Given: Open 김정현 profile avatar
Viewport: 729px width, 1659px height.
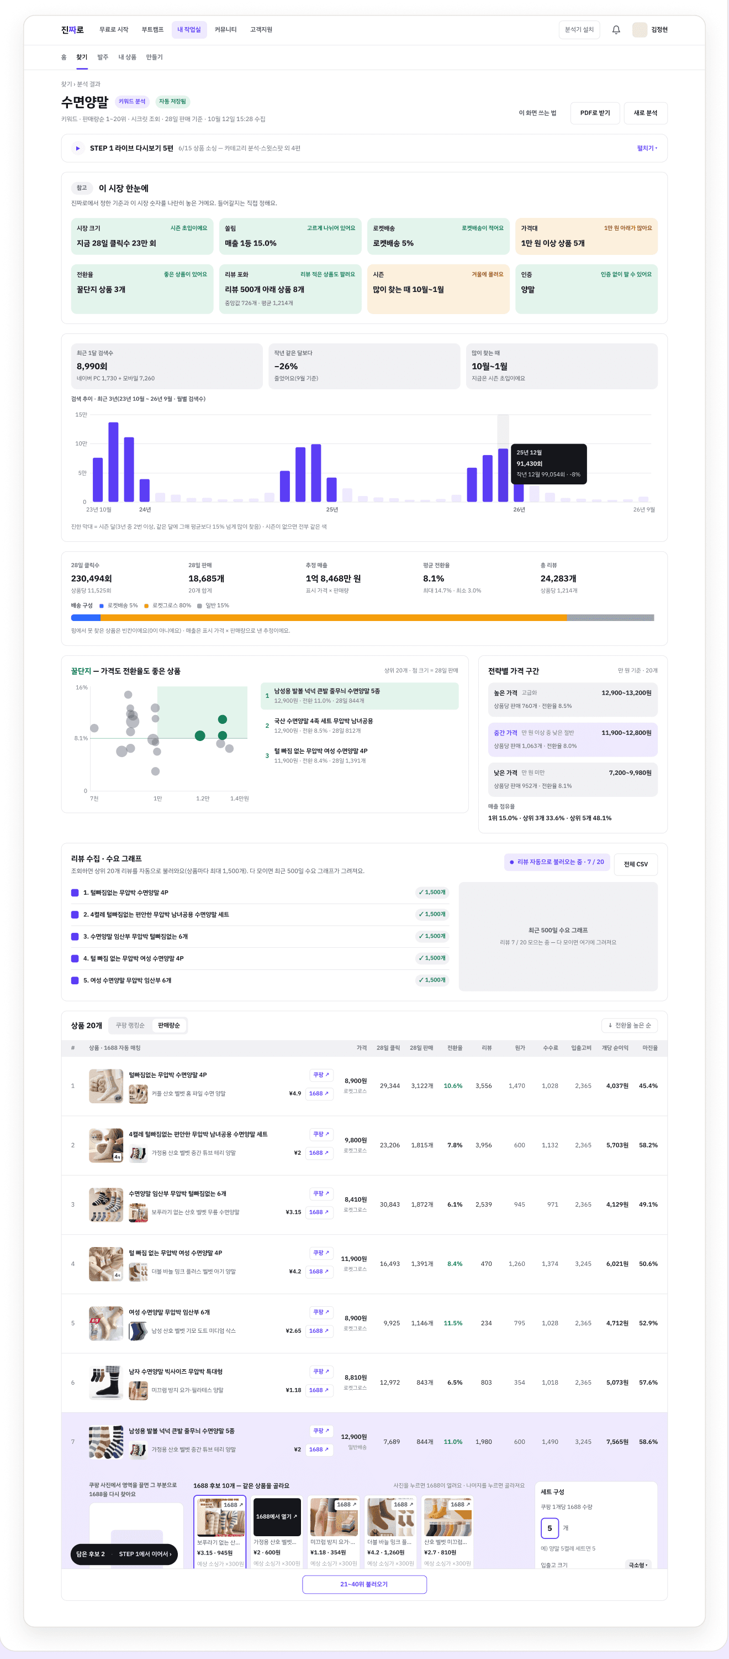Looking at the screenshot, I should click(639, 30).
